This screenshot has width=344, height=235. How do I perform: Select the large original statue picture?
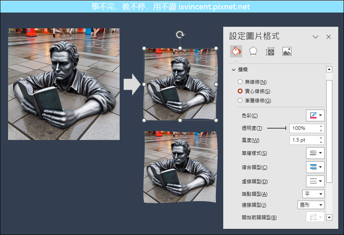[x=64, y=84]
